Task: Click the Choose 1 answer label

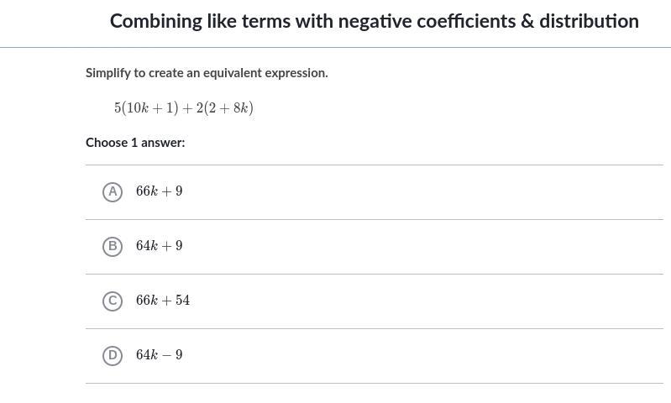Action: 136,143
